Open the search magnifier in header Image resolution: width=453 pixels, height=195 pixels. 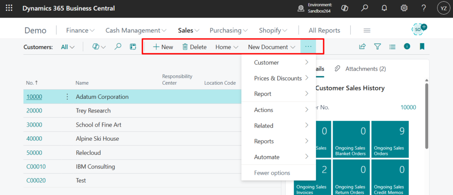[365, 8]
